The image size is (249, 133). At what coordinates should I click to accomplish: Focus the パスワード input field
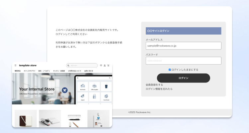(x=183, y=61)
